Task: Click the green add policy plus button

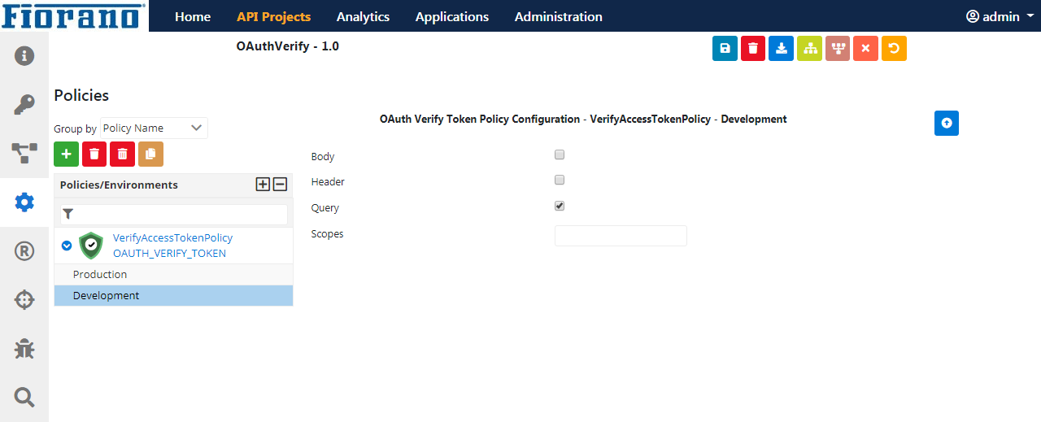Action: click(67, 154)
